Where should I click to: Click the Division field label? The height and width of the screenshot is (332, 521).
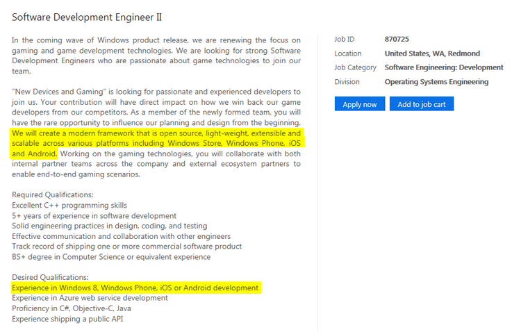click(347, 82)
